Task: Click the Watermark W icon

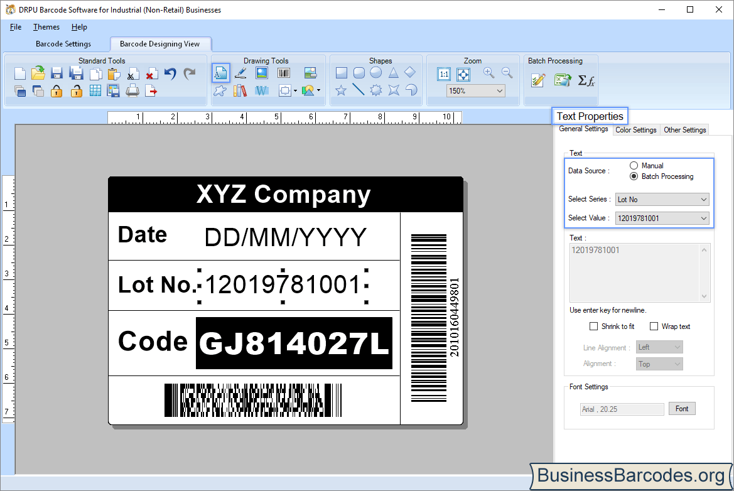Action: (262, 90)
